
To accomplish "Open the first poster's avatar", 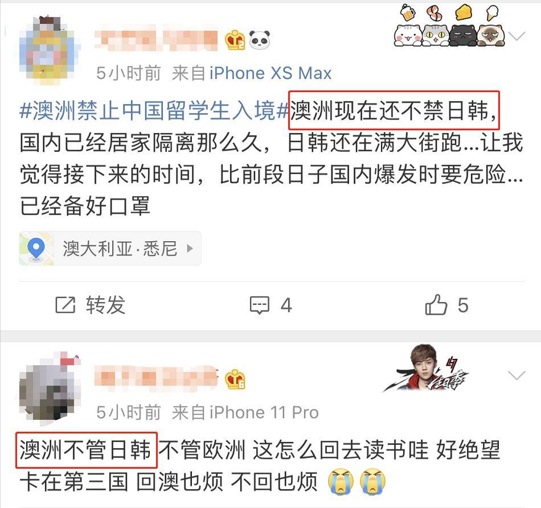I will tap(50, 51).
